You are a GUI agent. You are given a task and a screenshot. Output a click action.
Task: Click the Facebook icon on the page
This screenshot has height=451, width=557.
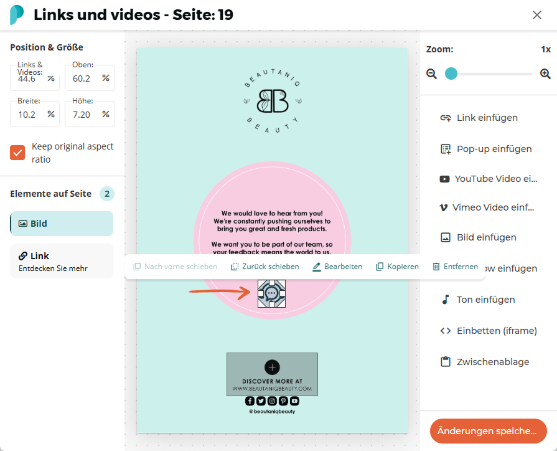pyautogui.click(x=250, y=401)
